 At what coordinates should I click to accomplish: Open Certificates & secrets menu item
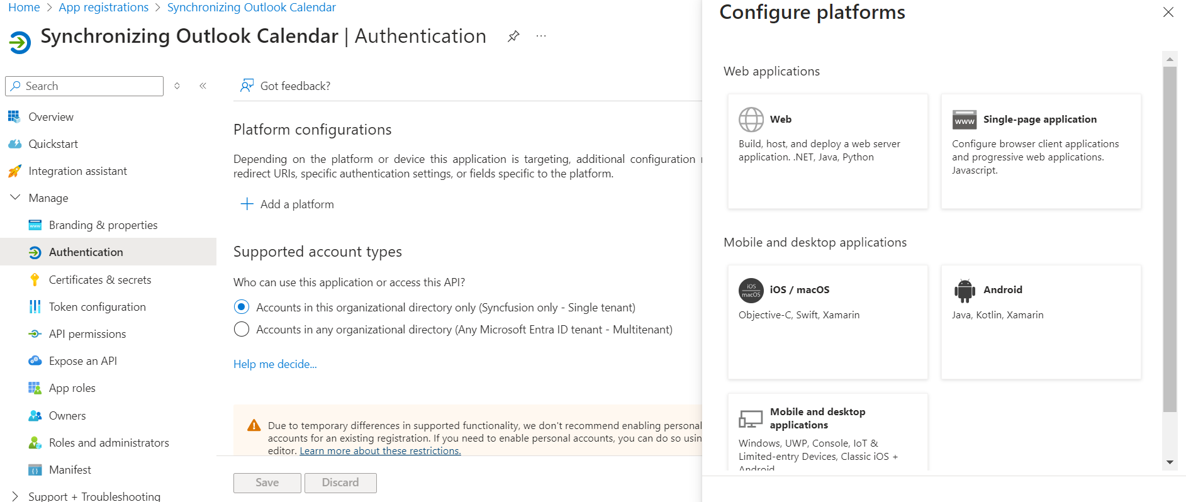pyautogui.click(x=100, y=280)
